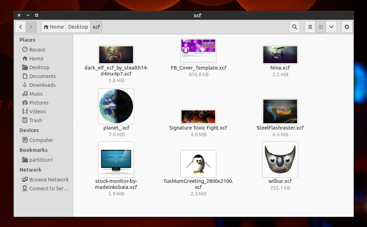
Task: Select Computer under Devices
Action: click(x=40, y=140)
